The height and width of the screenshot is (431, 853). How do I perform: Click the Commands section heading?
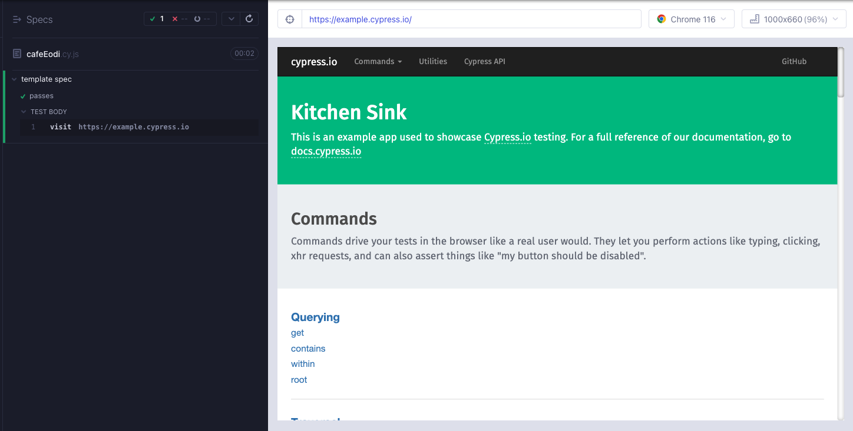point(334,219)
